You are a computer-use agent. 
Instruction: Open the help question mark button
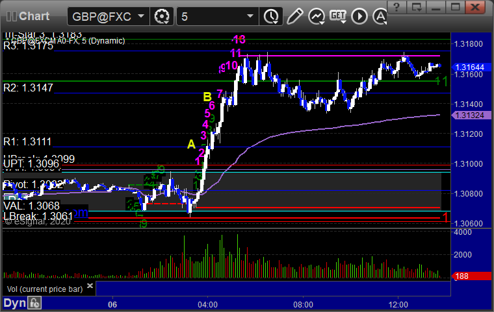[396, 6]
